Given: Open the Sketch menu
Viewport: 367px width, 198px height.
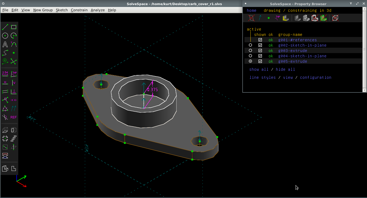Looking at the screenshot, I should click(x=62, y=10).
